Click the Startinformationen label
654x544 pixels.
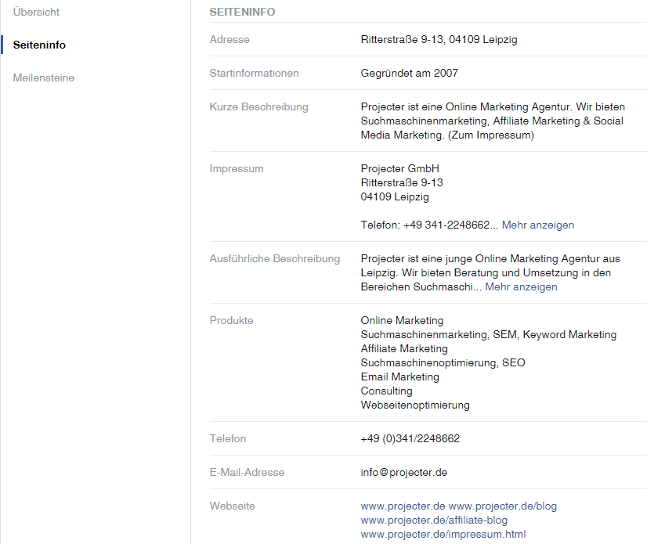(254, 74)
